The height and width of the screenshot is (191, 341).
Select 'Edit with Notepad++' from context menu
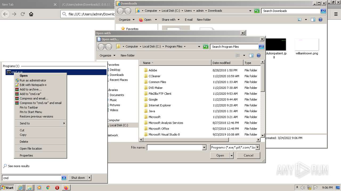coord(33,85)
